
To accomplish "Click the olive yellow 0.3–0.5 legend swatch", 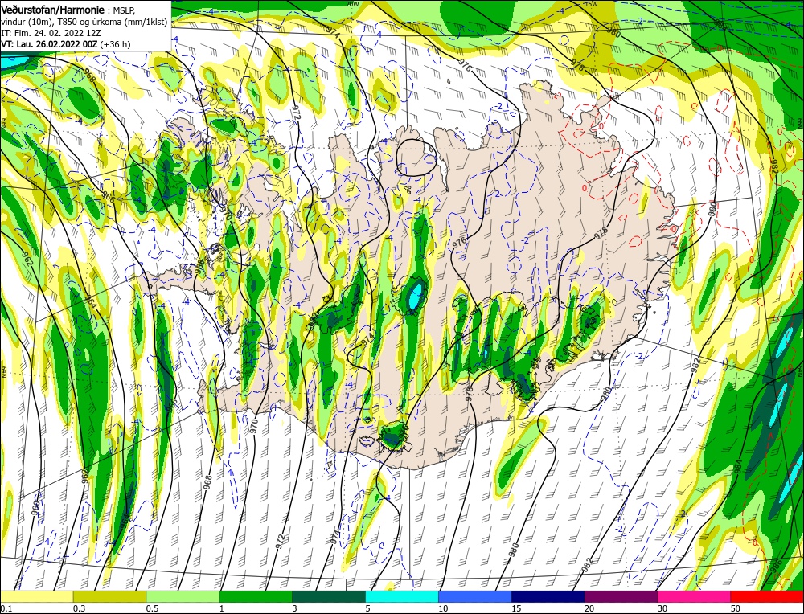I will pos(109,596).
